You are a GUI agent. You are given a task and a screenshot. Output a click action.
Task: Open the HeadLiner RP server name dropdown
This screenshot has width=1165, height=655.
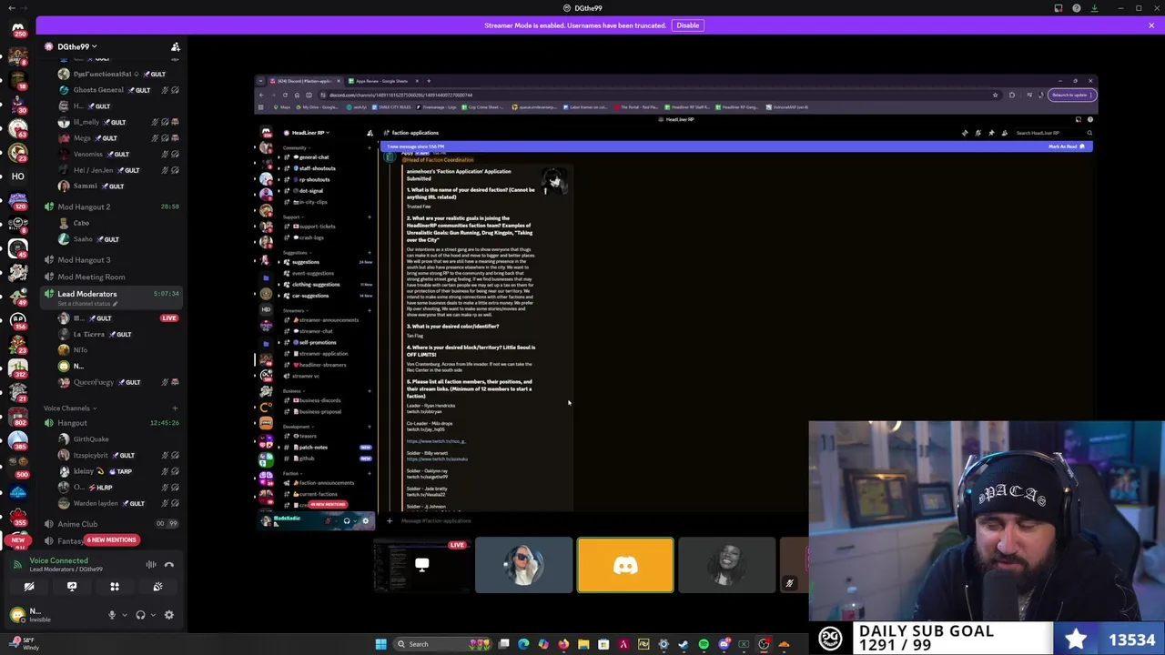point(309,133)
